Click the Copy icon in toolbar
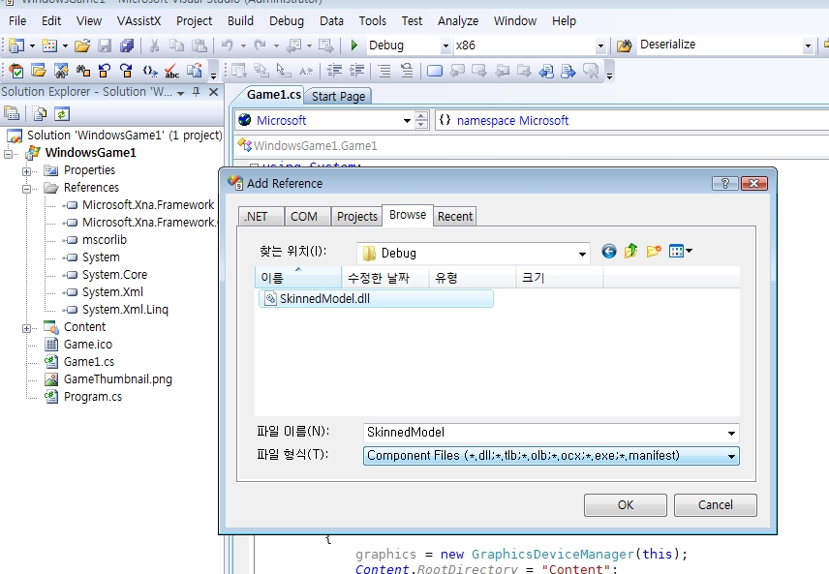 [x=176, y=45]
